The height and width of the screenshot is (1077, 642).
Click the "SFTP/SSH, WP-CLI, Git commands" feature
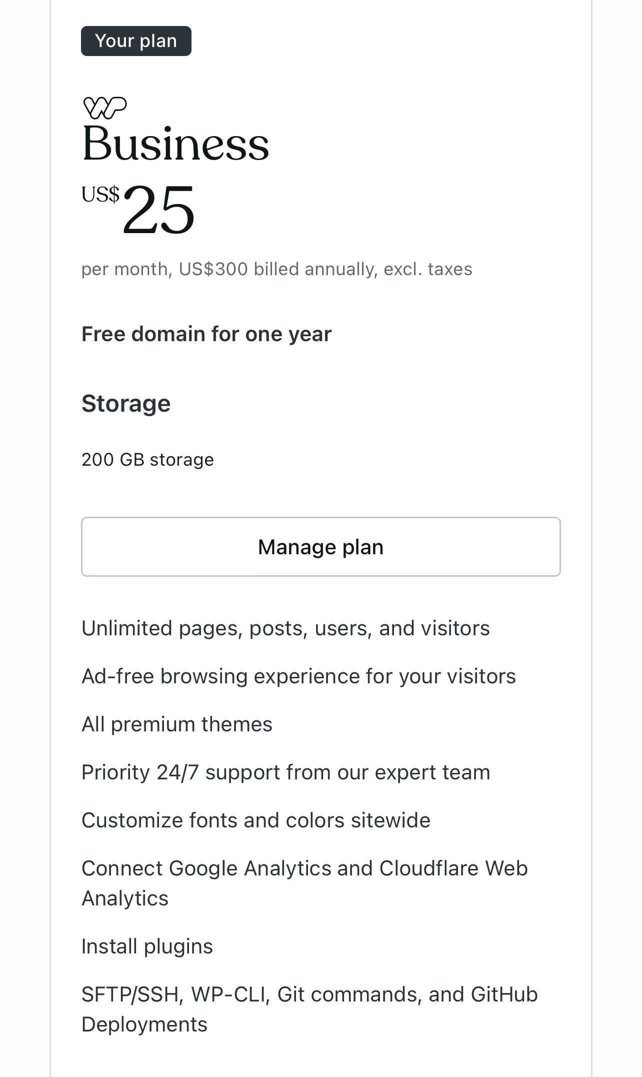tap(309, 994)
